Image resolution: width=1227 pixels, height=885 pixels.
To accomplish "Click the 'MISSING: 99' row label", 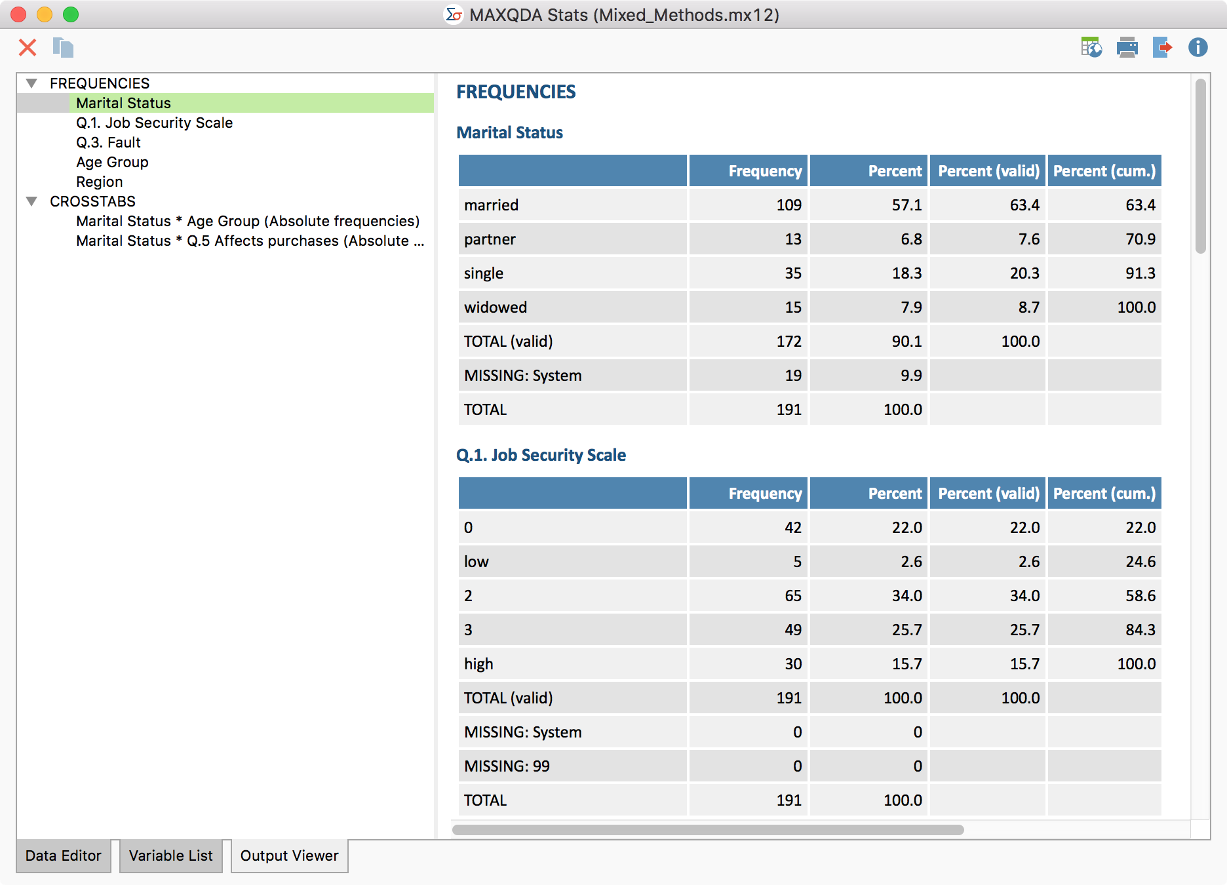I will 507,766.
